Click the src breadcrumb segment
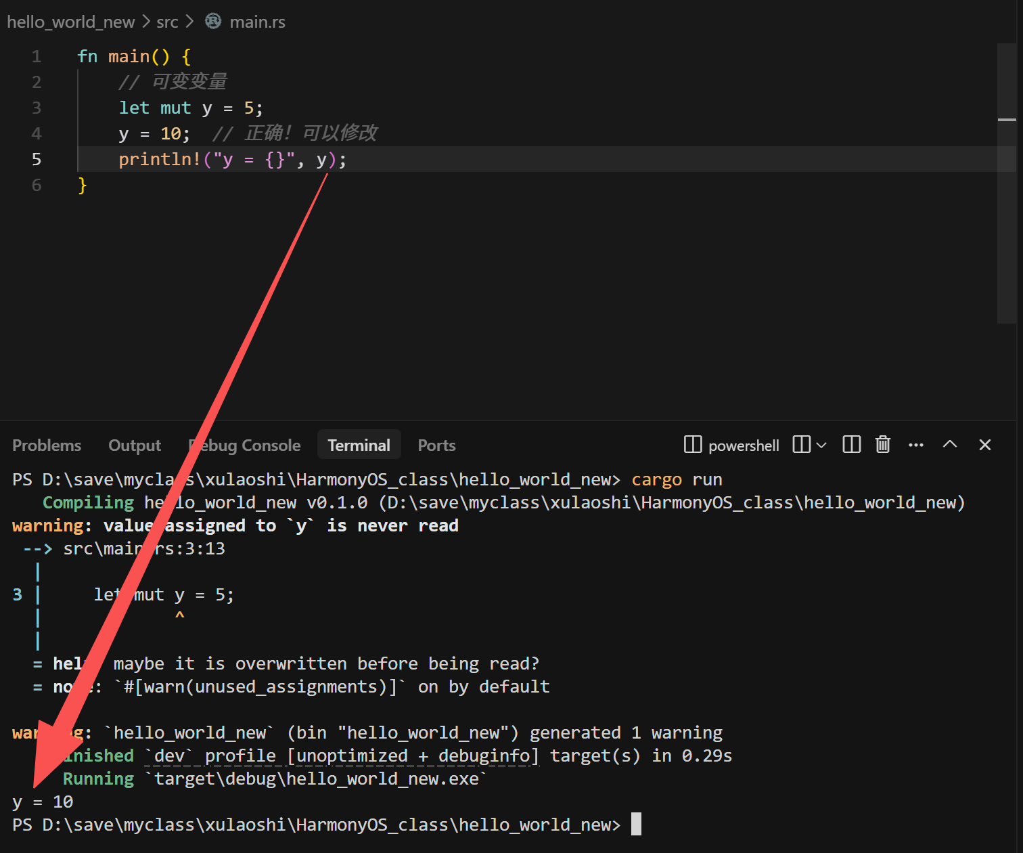This screenshot has width=1023, height=853. (x=167, y=22)
